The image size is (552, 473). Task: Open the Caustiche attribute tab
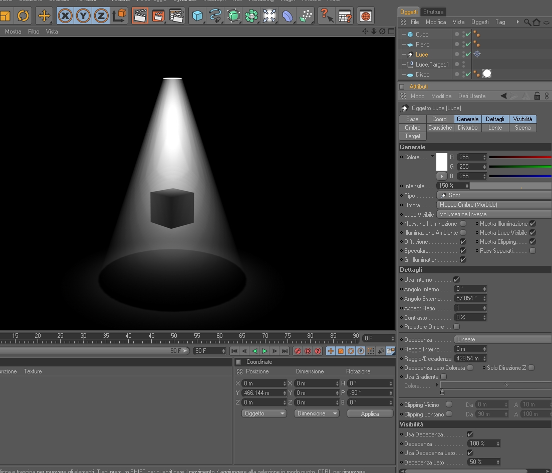(x=440, y=128)
